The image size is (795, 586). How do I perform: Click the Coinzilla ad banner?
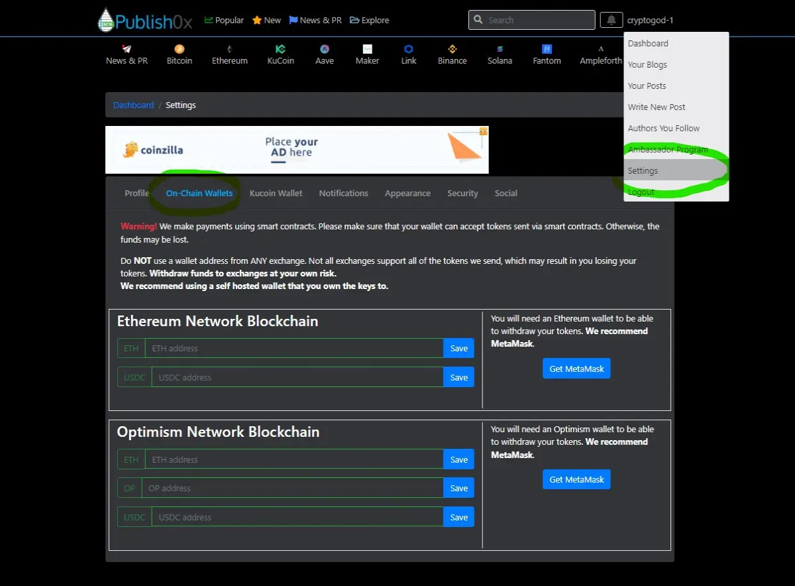tap(297, 150)
